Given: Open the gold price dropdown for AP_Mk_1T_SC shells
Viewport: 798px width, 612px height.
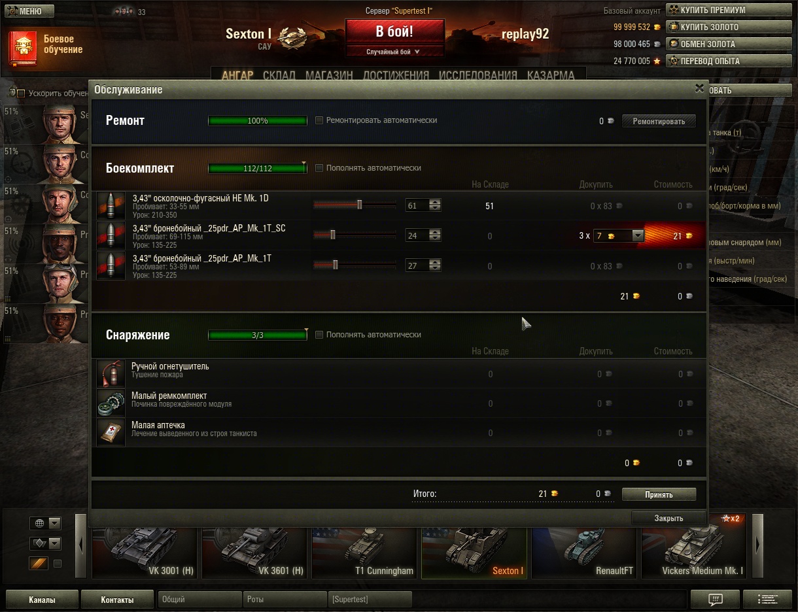Looking at the screenshot, I should coord(618,235).
